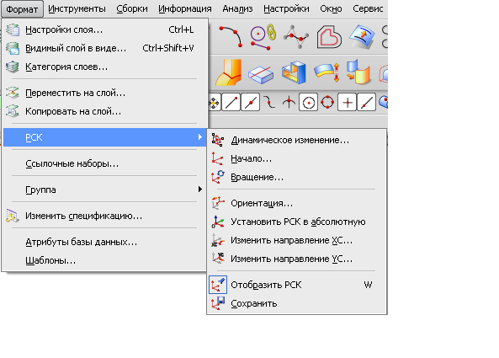Toggle the intersection snap arrow button
The image size is (499, 358).
289,102
